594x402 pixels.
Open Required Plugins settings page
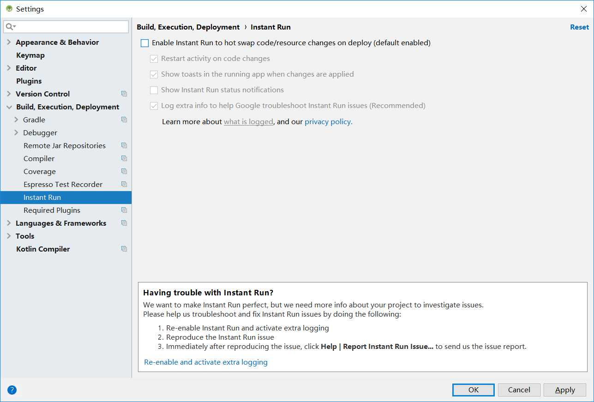point(52,210)
